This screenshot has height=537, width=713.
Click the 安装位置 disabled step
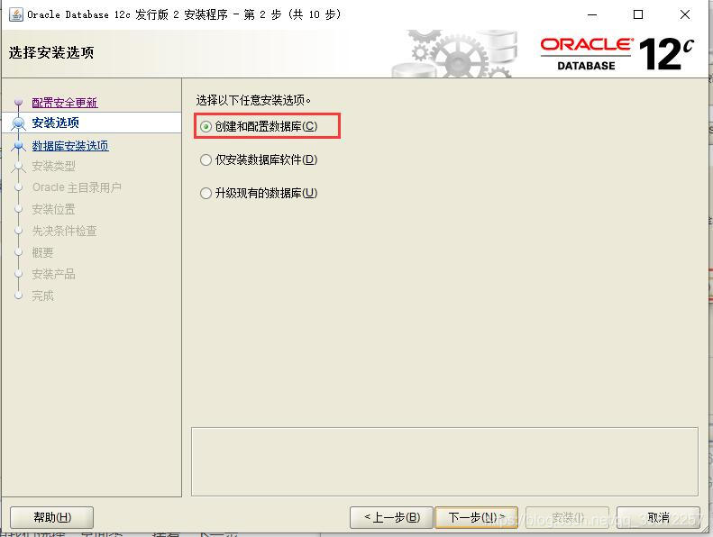click(x=54, y=209)
